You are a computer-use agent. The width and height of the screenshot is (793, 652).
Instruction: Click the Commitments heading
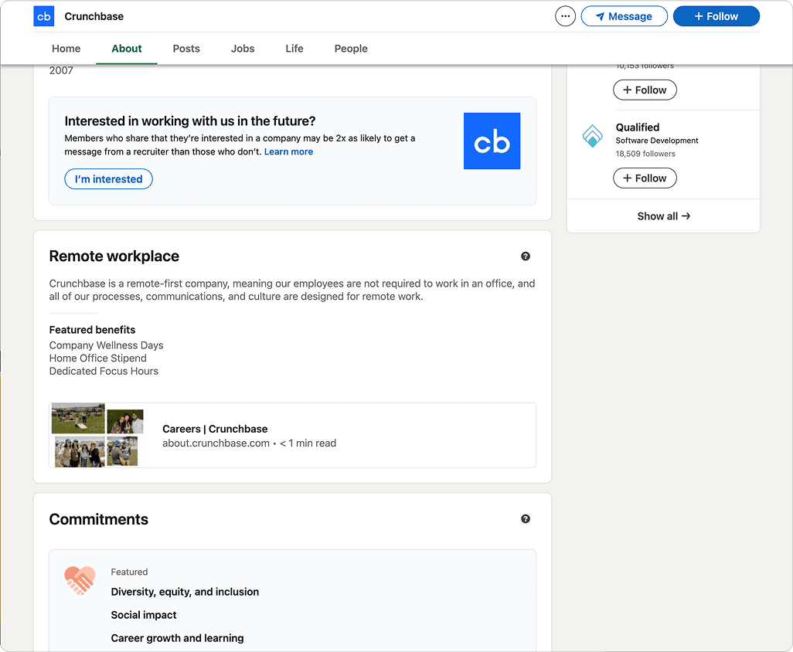[99, 520]
